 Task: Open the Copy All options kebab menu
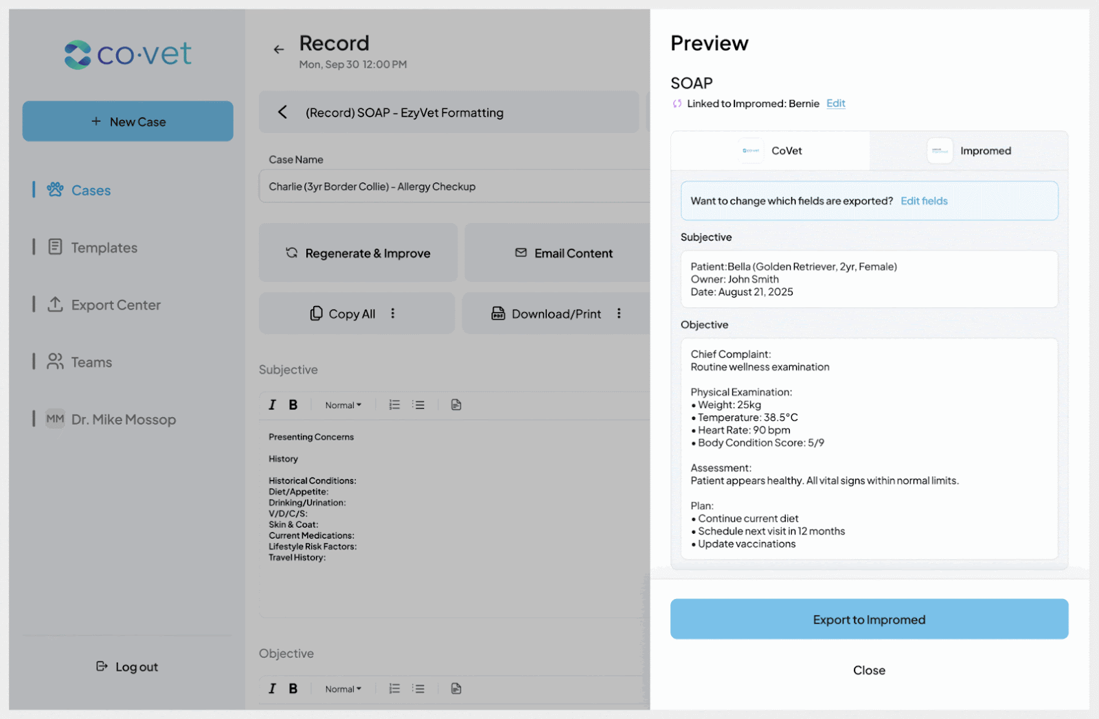(x=393, y=313)
